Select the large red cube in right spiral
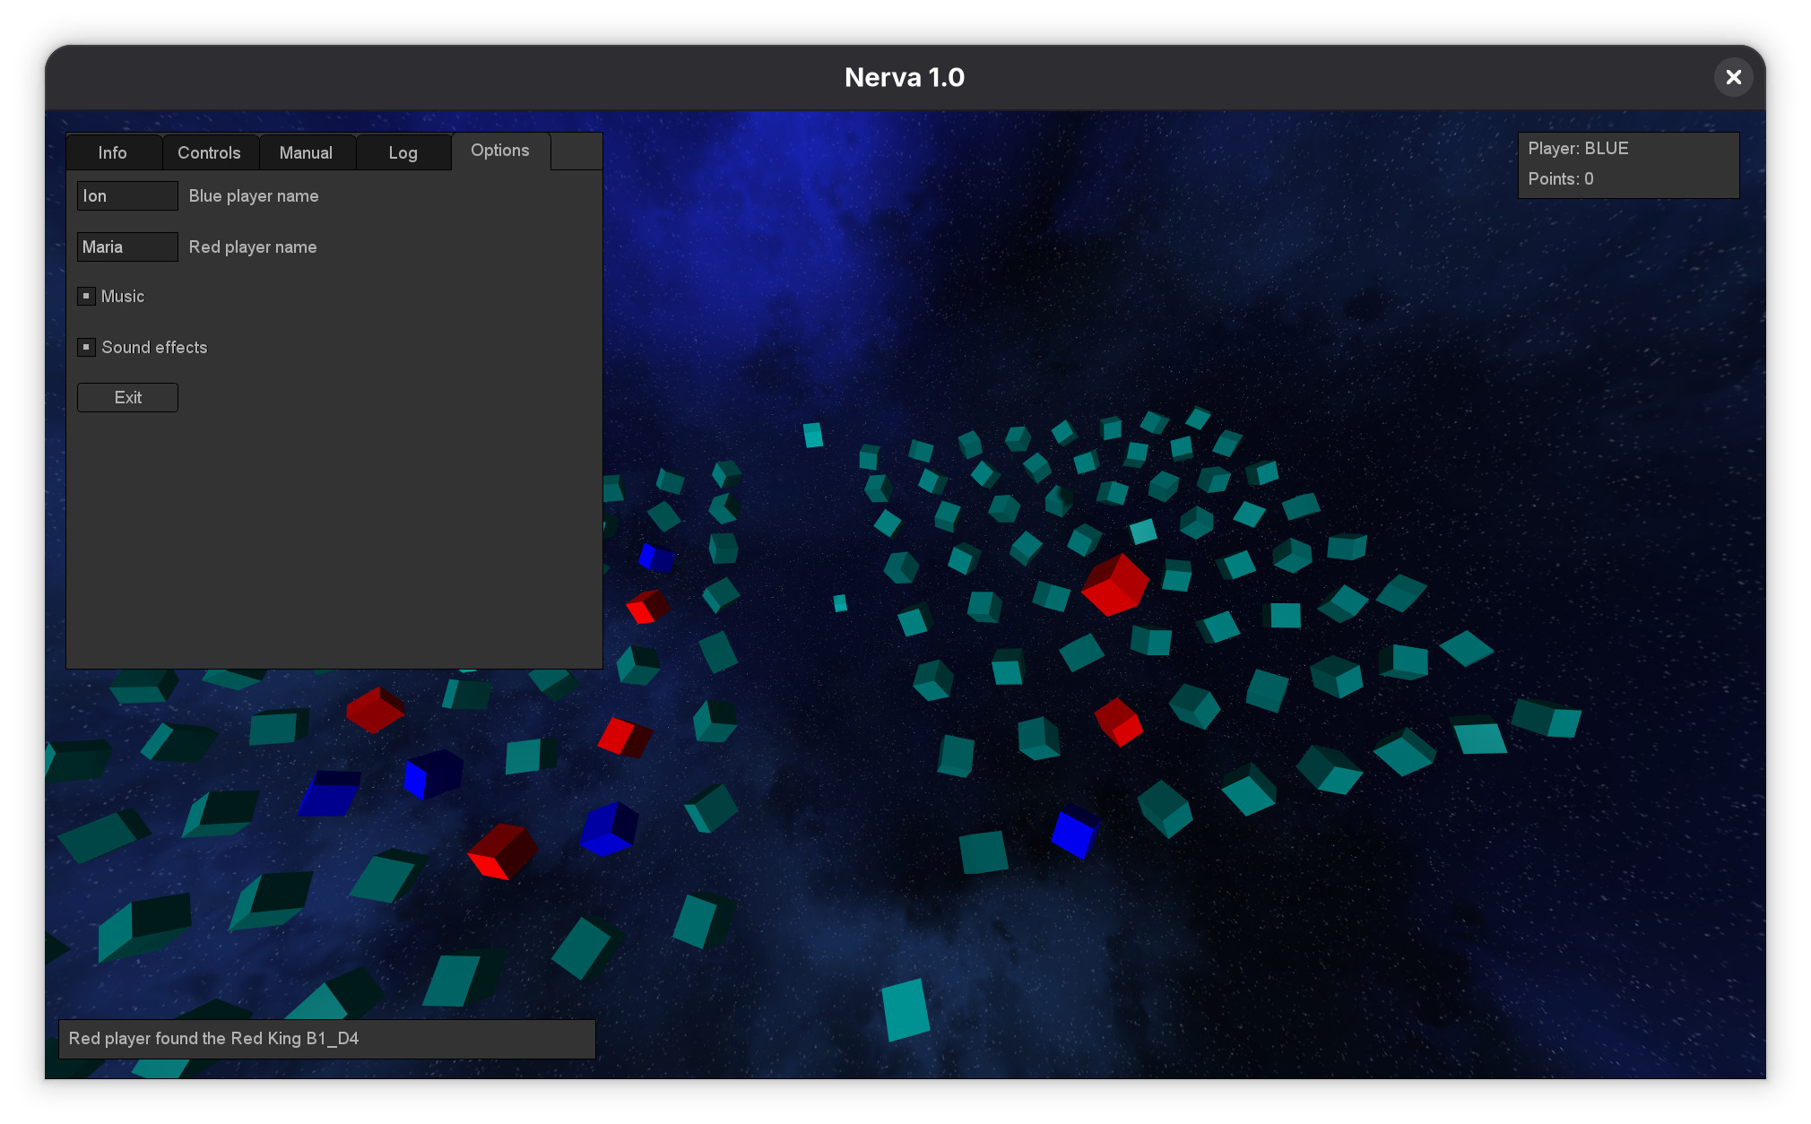Screen dimensions: 1811x1124 [1114, 584]
